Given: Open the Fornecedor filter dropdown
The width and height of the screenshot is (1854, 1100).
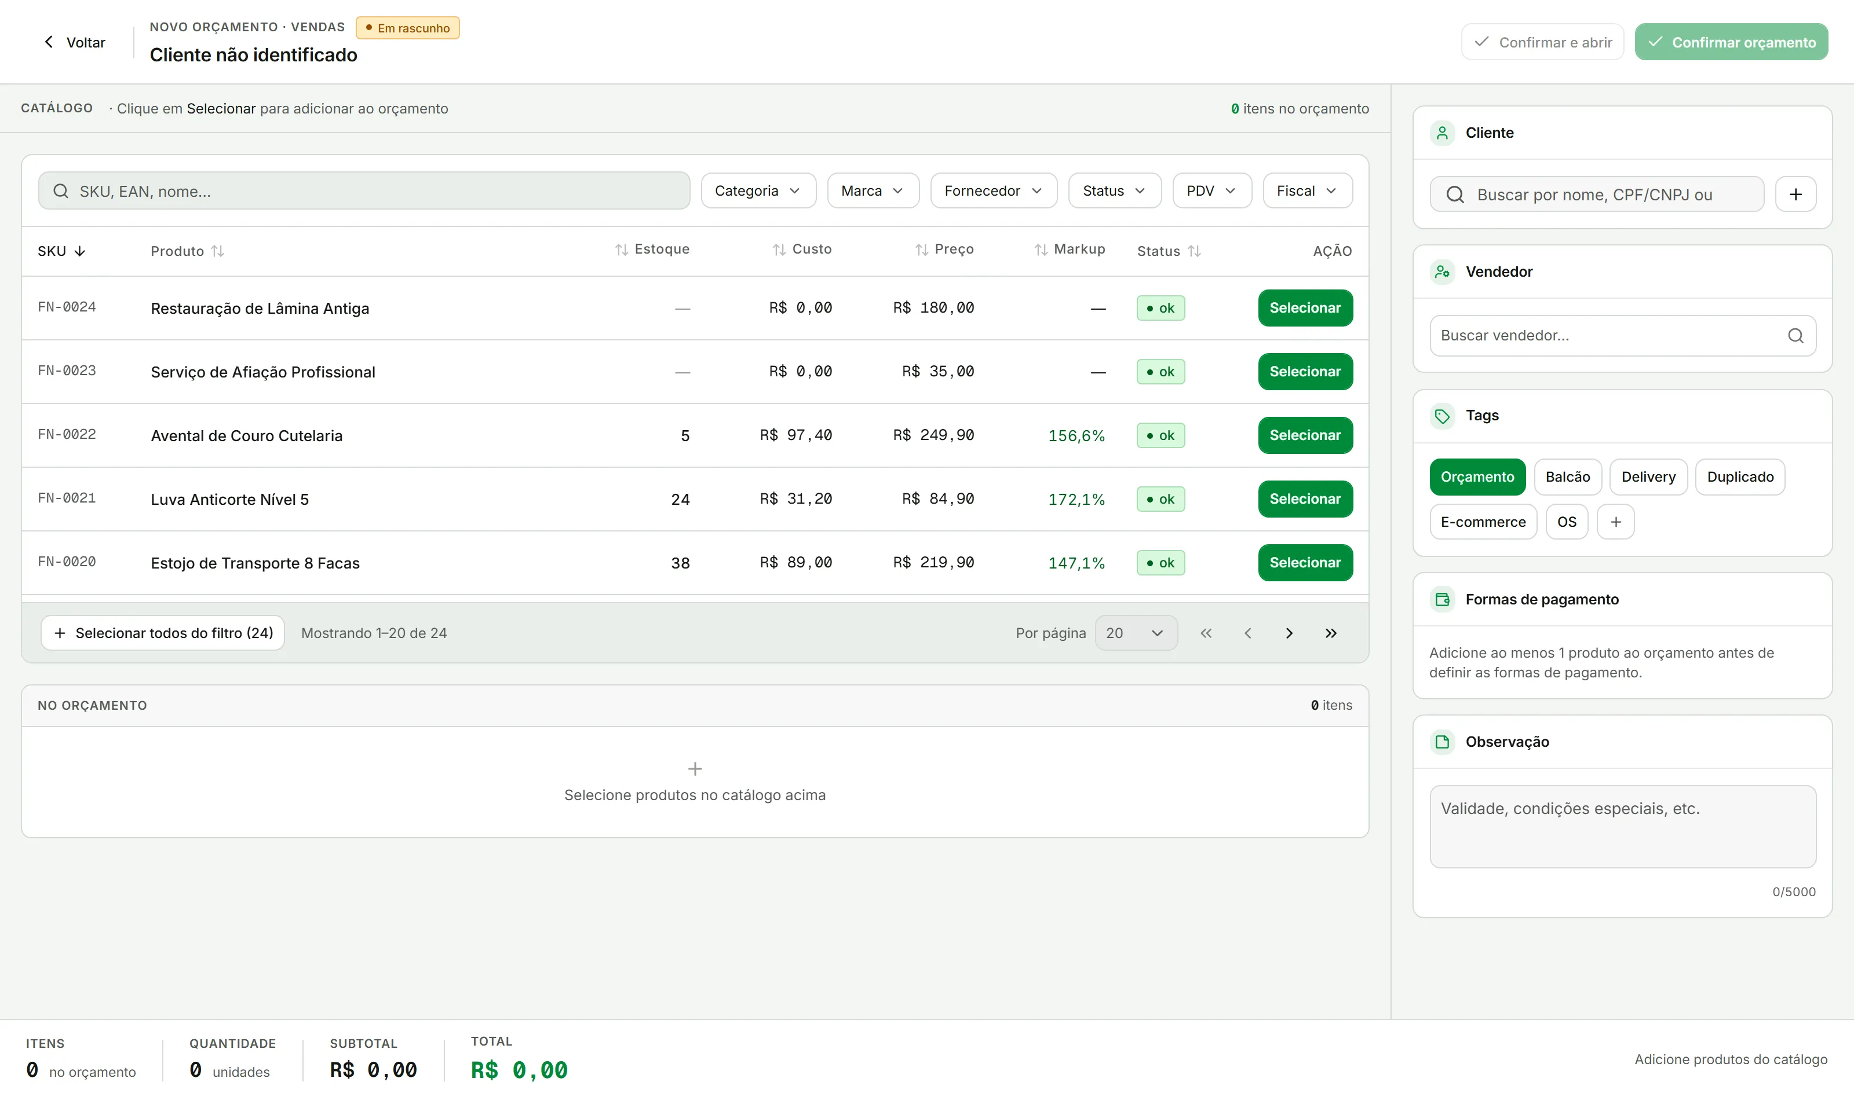Looking at the screenshot, I should [993, 190].
